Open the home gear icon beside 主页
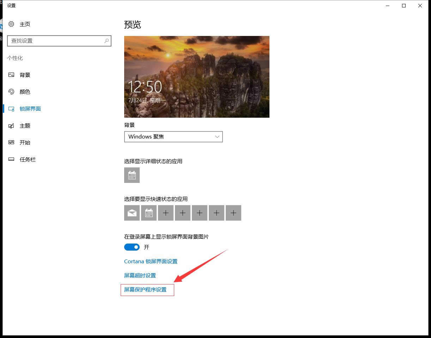This screenshot has width=431, height=338. coord(11,24)
